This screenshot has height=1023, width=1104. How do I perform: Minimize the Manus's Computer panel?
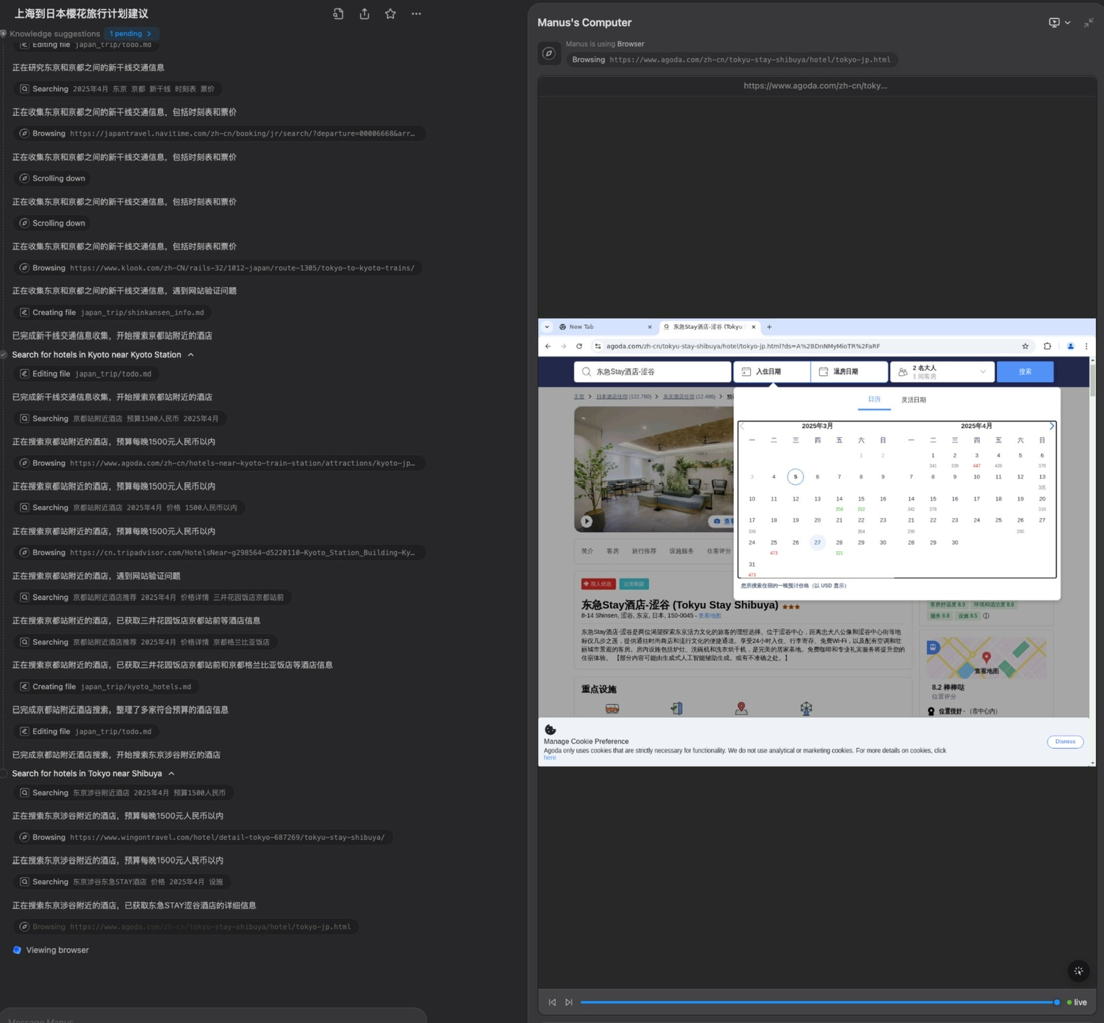coord(1088,23)
